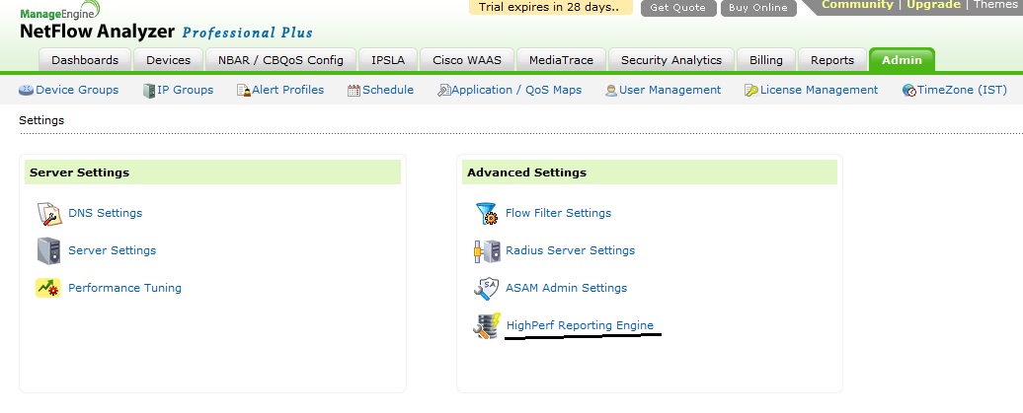The image size is (1023, 413).
Task: Select the NBAR / CBQoS Config tab
Action: pos(280,60)
